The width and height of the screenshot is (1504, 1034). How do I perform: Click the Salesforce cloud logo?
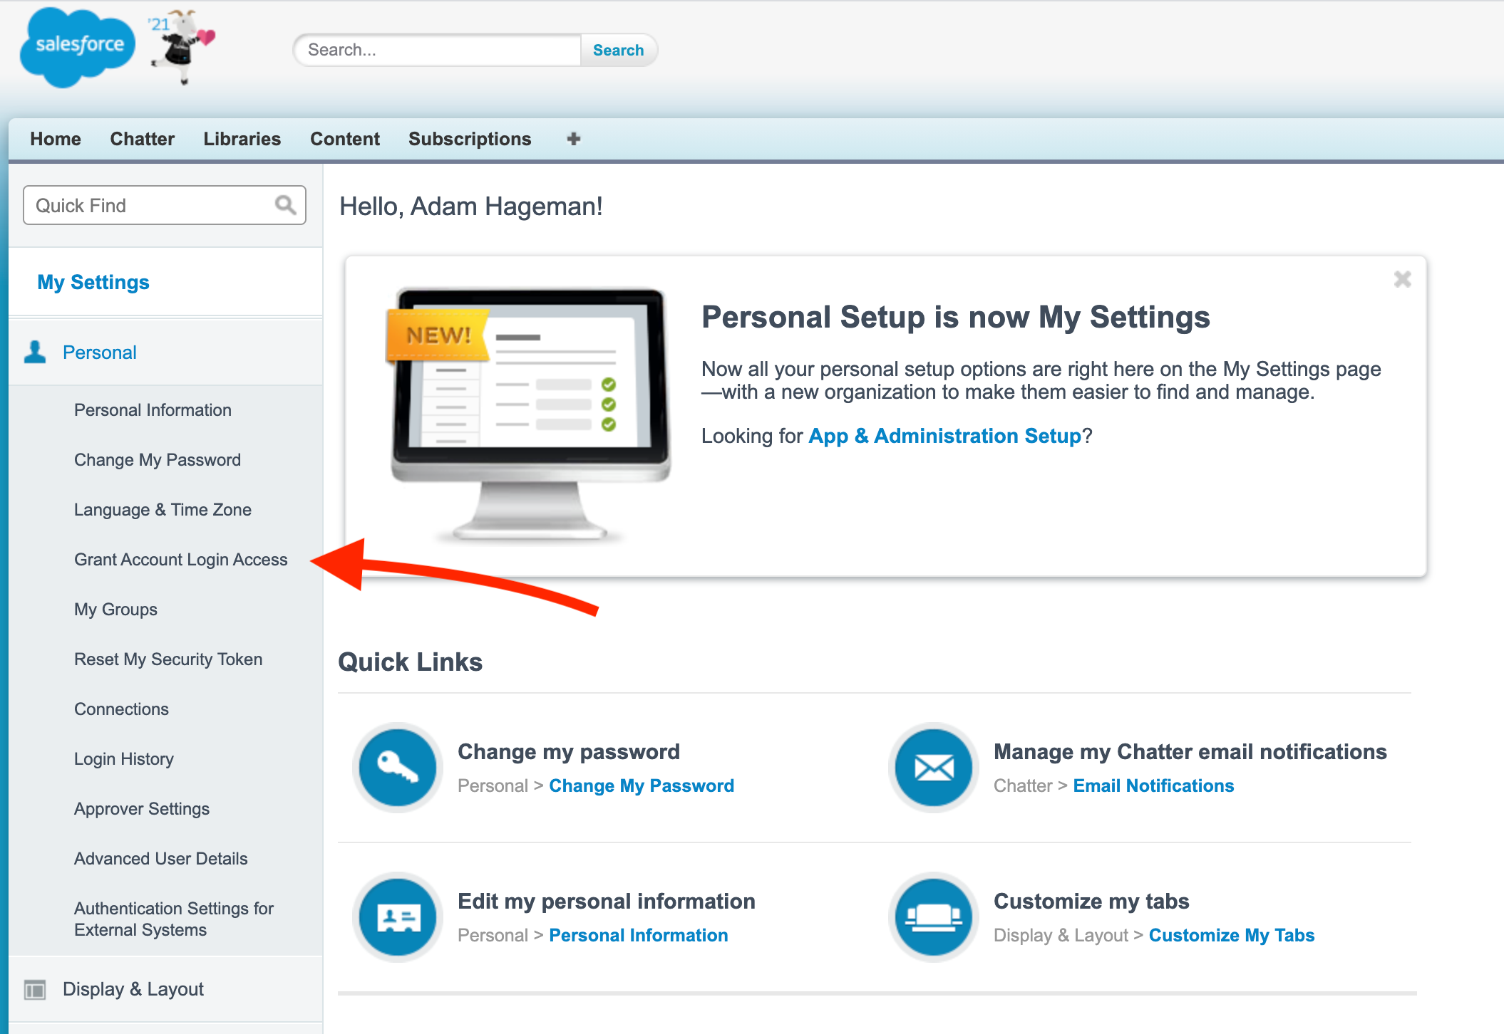coord(77,47)
